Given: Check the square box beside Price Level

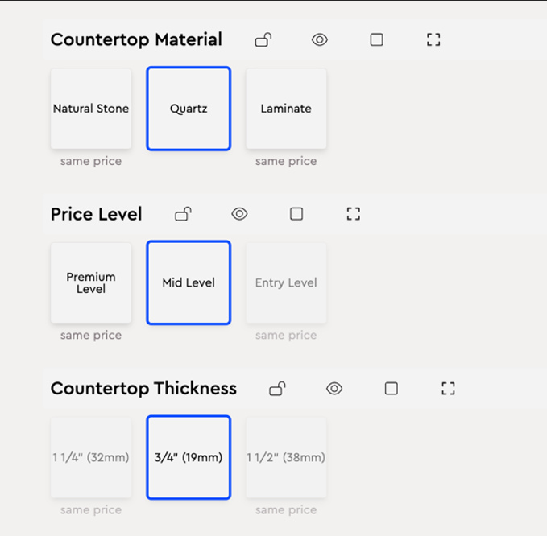Looking at the screenshot, I should tap(296, 213).
